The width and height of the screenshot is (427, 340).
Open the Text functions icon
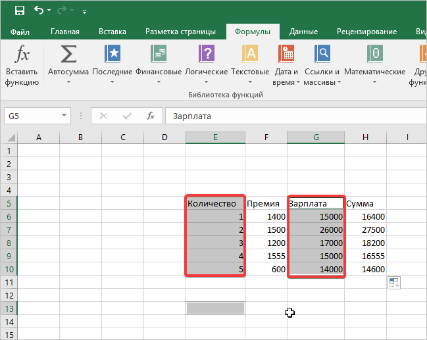[x=250, y=55]
